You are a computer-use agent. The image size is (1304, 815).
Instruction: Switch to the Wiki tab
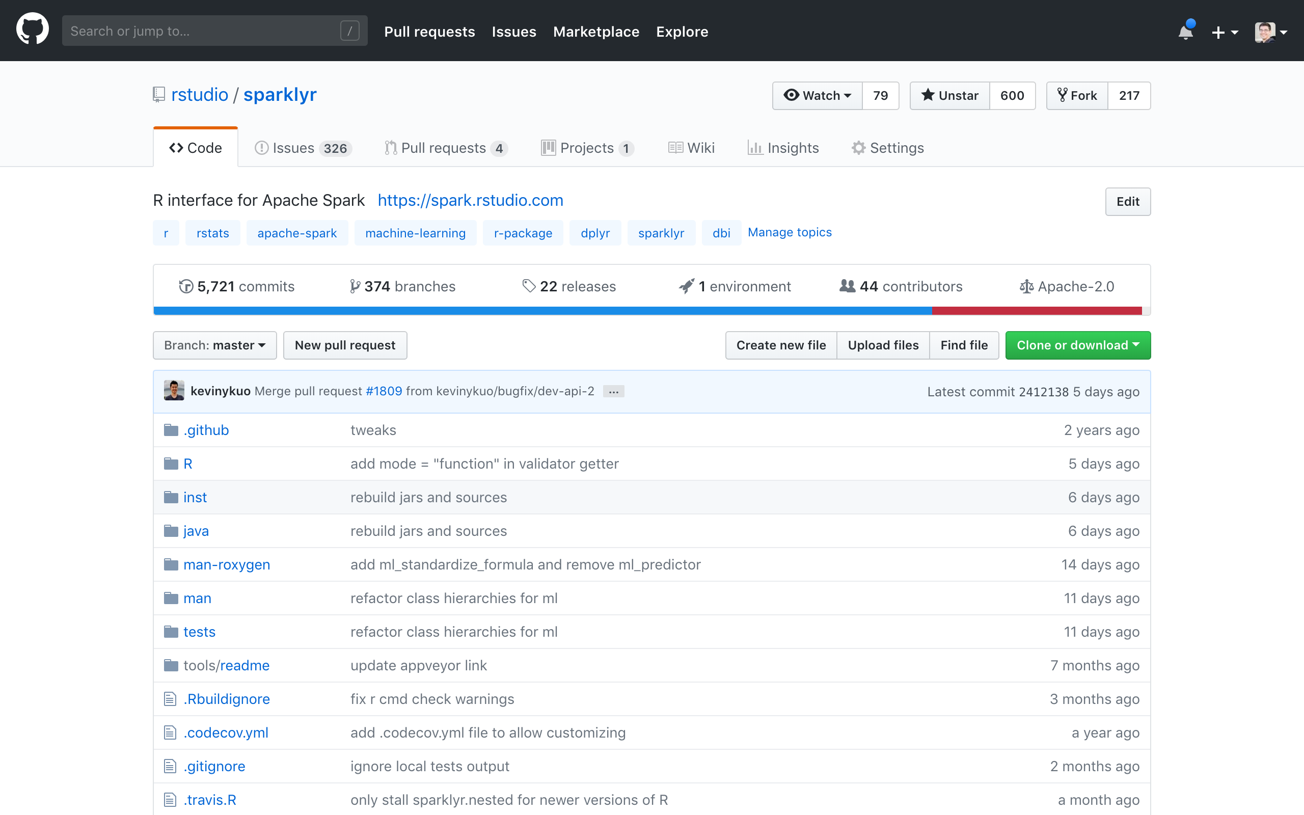pyautogui.click(x=691, y=148)
